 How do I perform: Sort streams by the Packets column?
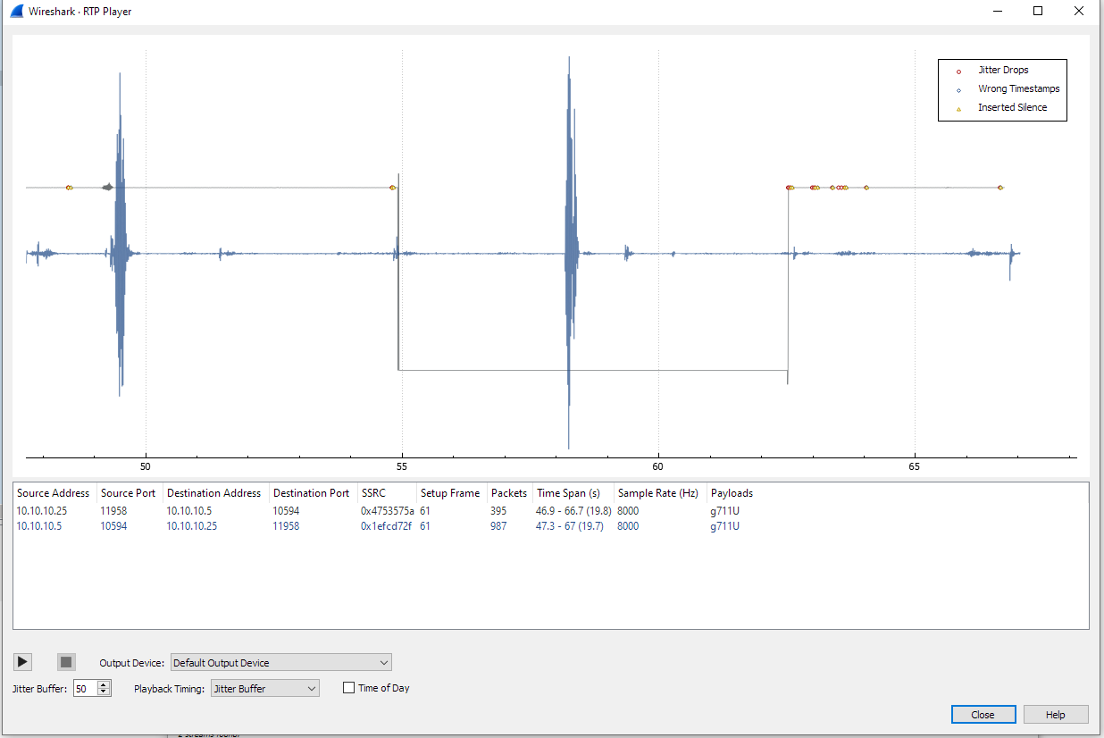tap(508, 492)
